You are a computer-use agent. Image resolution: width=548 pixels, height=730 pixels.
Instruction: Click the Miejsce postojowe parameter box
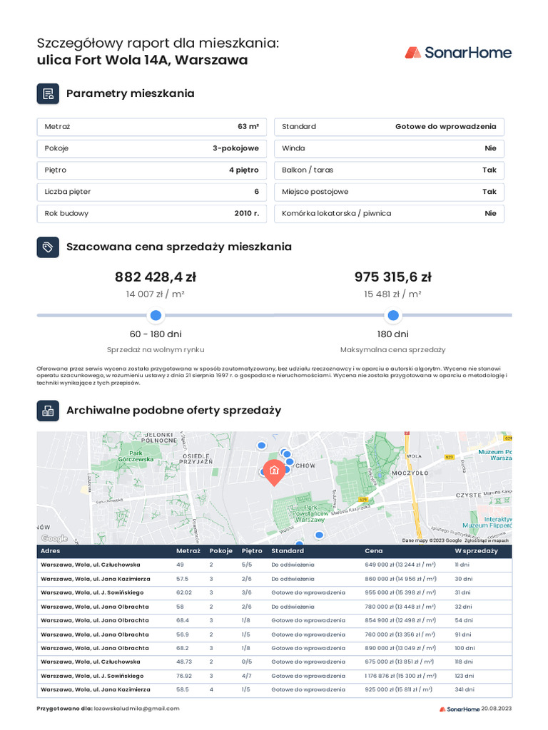[389, 192]
